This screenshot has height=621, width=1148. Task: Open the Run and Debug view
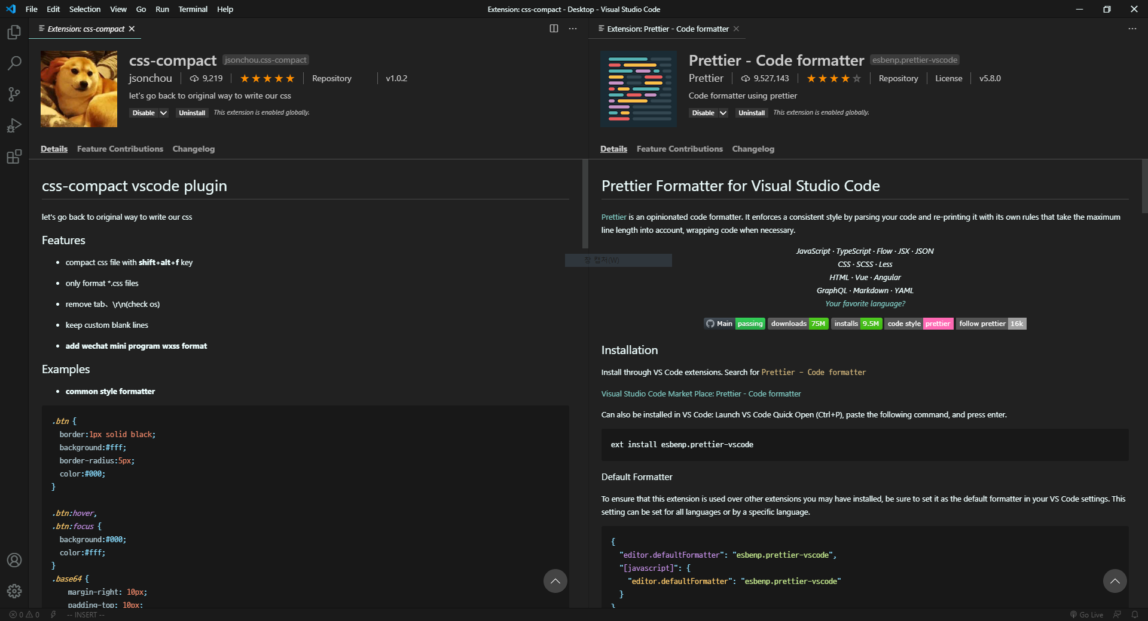pyautogui.click(x=14, y=125)
